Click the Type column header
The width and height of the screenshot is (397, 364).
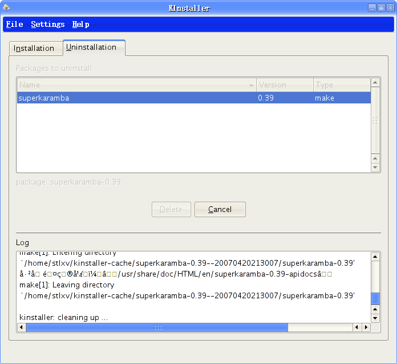[x=342, y=85]
